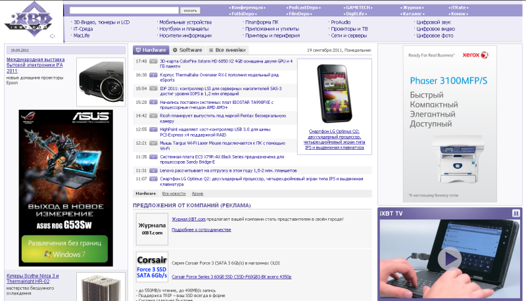The height and width of the screenshot is (301, 526).
Task: Open the HighPoint USB 3.0 controller headline
Action: click(215, 132)
